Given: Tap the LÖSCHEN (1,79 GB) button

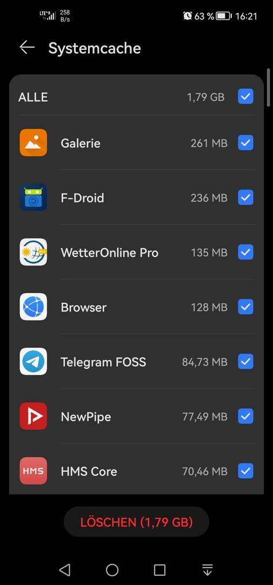Looking at the screenshot, I should point(136,522).
